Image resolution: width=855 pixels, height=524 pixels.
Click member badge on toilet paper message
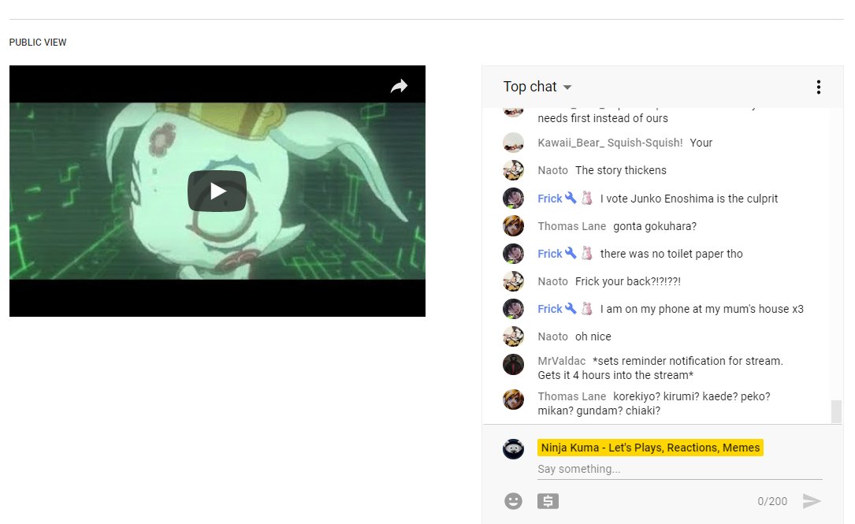pos(587,253)
